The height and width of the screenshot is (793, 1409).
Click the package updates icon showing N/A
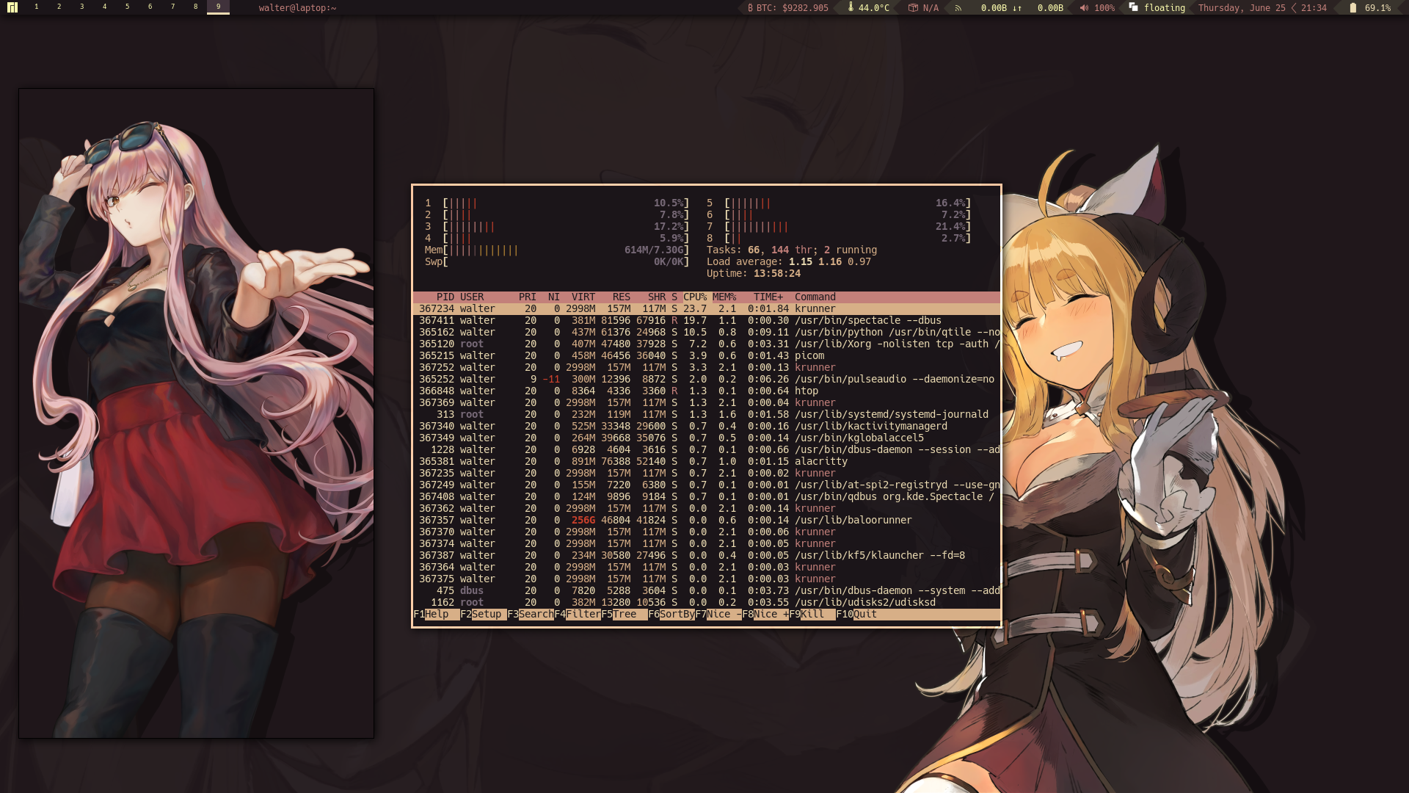pyautogui.click(x=912, y=7)
